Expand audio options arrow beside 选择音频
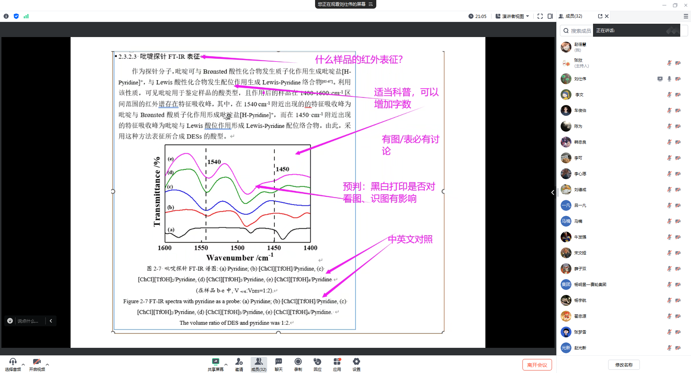Screen dimensions: 691x373 [x=23, y=364]
